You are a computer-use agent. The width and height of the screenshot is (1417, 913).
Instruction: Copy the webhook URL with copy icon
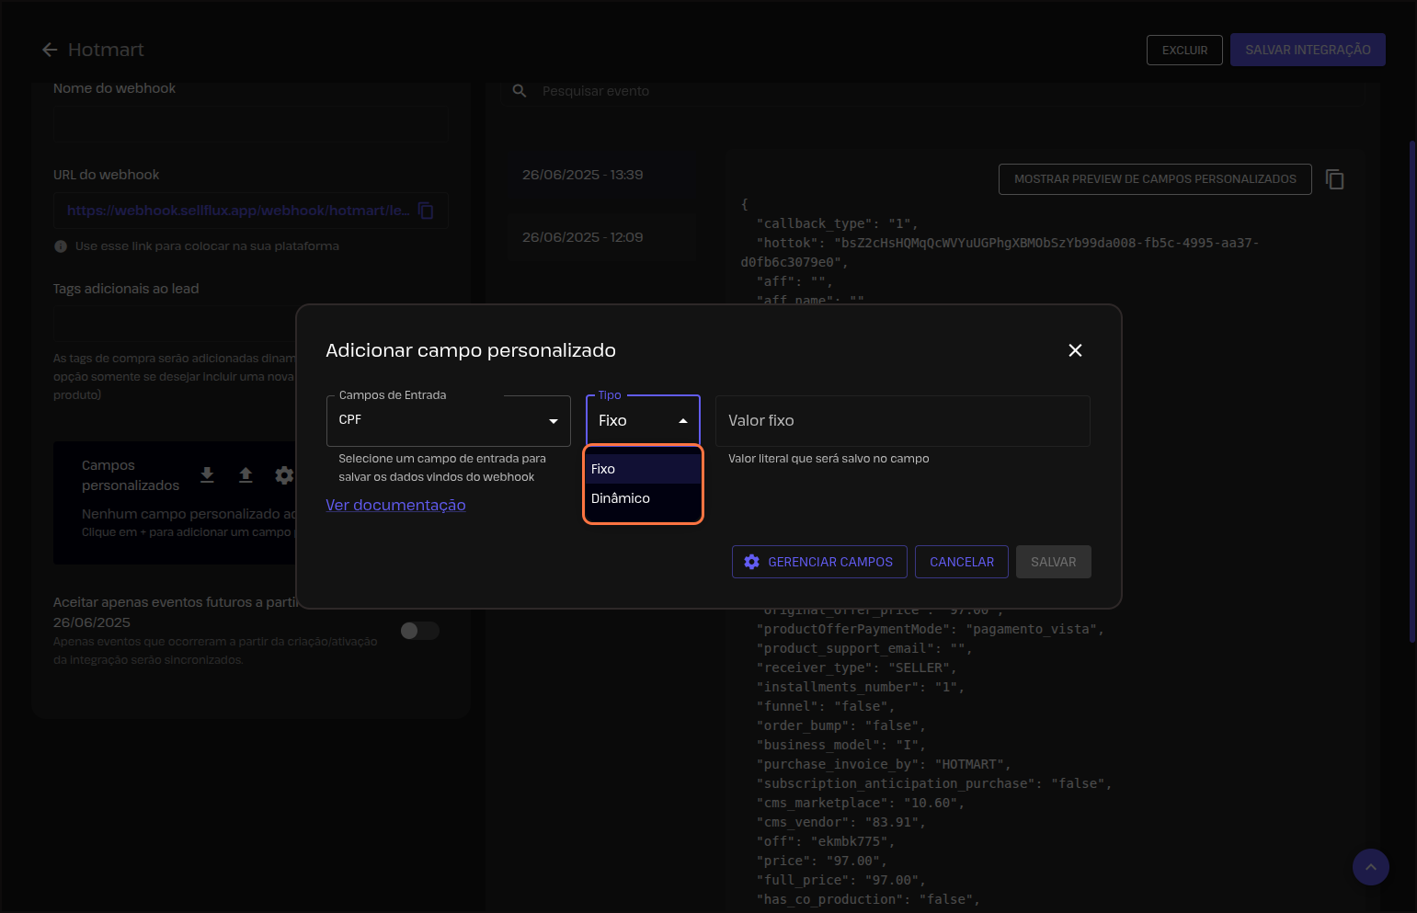426,211
